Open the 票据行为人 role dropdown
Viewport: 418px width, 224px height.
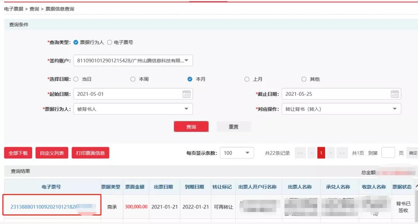pos(187,109)
